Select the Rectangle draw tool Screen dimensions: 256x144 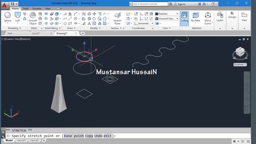[70, 23]
